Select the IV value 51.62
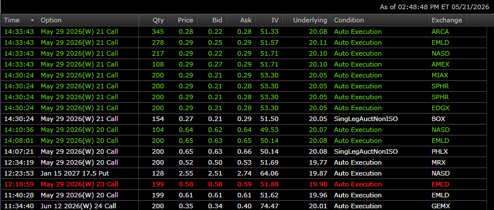Image resolution: width=494 pixels, height=210 pixels. pyautogui.click(x=269, y=195)
